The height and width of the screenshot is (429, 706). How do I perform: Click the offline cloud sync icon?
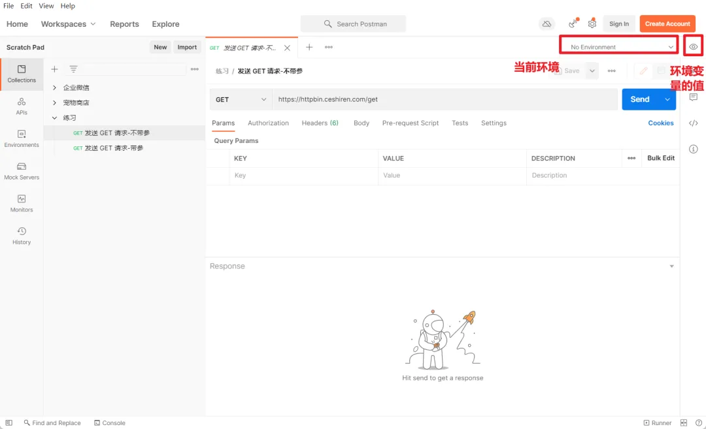click(546, 24)
